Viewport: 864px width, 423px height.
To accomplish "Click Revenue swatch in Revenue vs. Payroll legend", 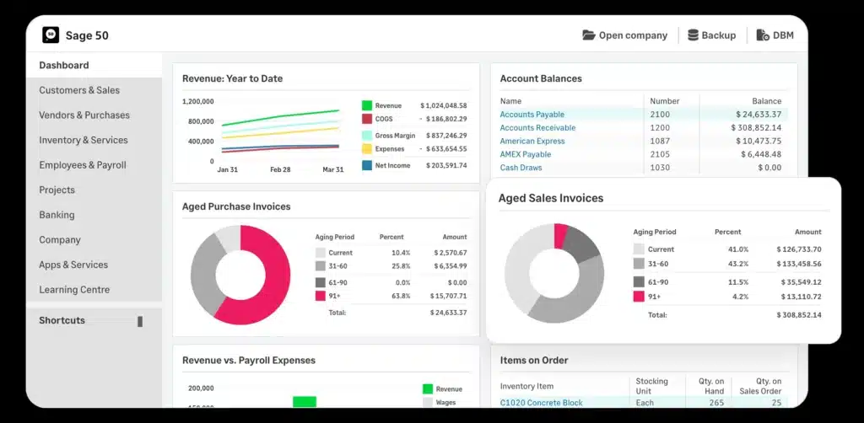I will pyautogui.click(x=428, y=389).
